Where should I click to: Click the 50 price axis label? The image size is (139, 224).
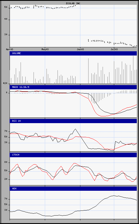coord(6,7)
